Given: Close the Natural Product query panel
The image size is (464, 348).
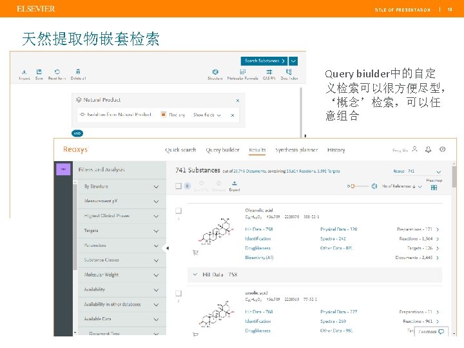Looking at the screenshot, I should pyautogui.click(x=238, y=101).
